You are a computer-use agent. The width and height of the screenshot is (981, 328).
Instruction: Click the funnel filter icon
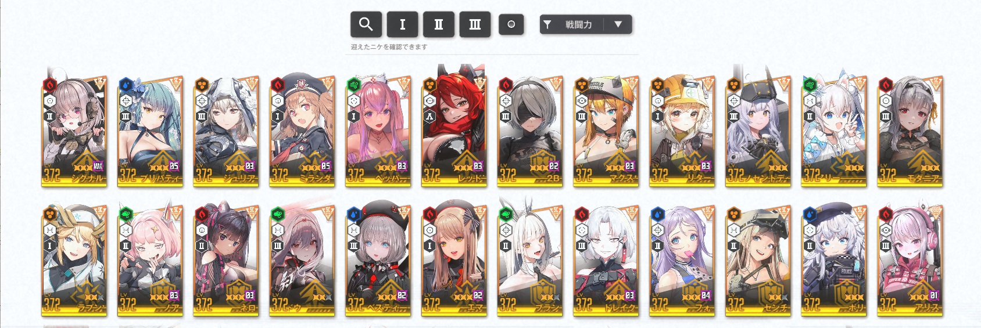(x=547, y=24)
